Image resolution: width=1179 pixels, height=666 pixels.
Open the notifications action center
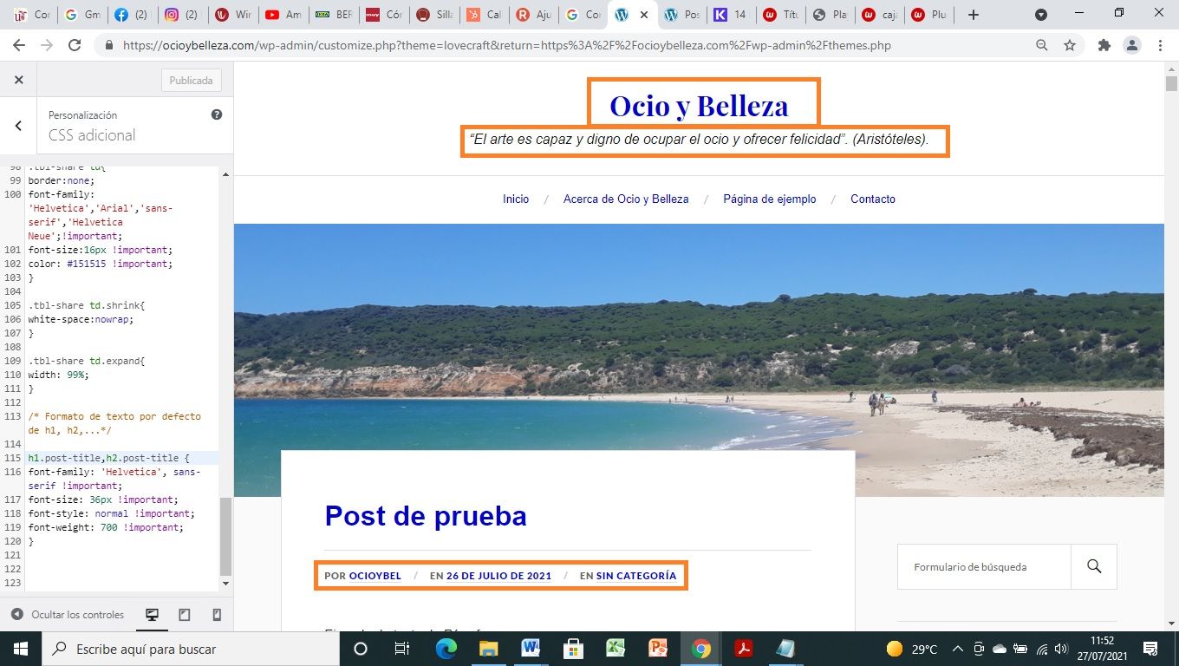coord(1151,649)
